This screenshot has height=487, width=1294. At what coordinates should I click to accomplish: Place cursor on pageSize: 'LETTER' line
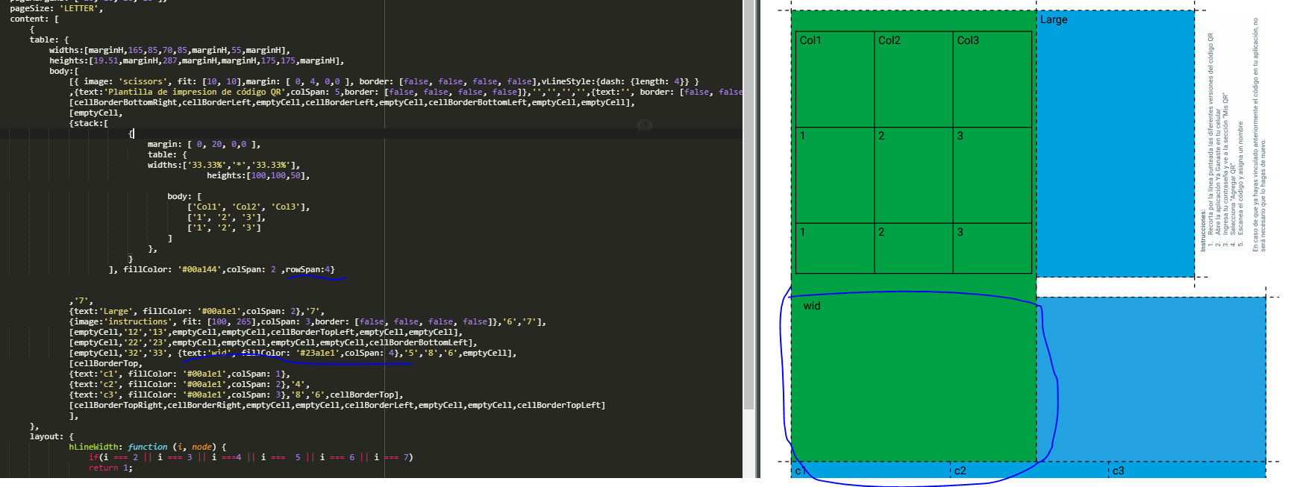tap(56, 9)
